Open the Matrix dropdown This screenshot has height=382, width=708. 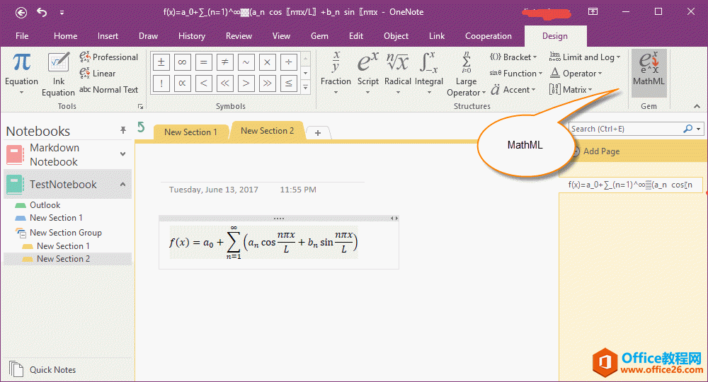(x=571, y=89)
